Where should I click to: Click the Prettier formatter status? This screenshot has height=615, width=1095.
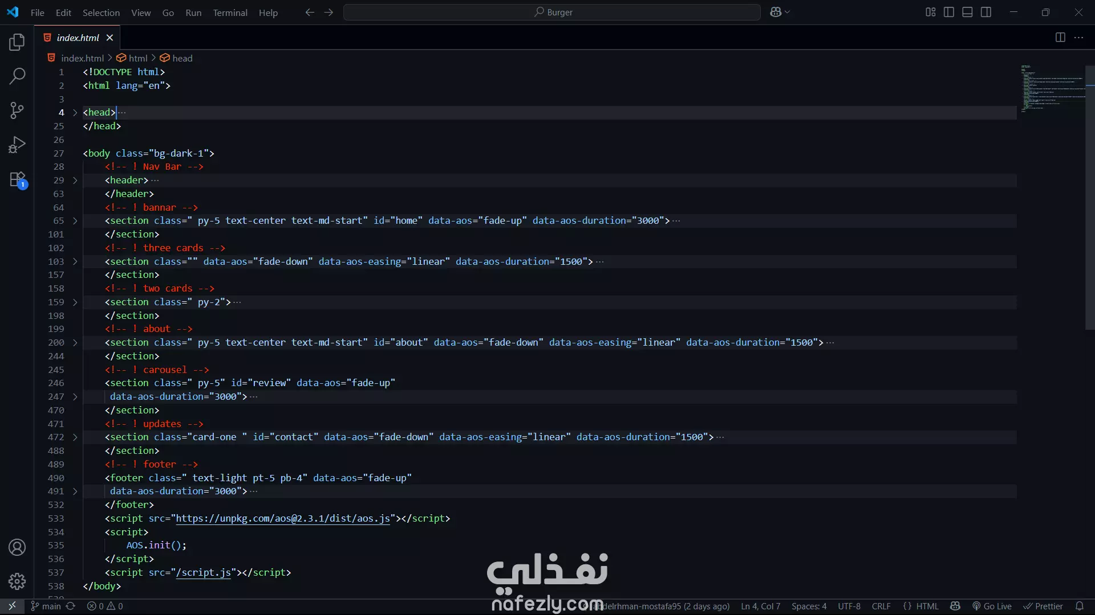pyautogui.click(x=1043, y=606)
